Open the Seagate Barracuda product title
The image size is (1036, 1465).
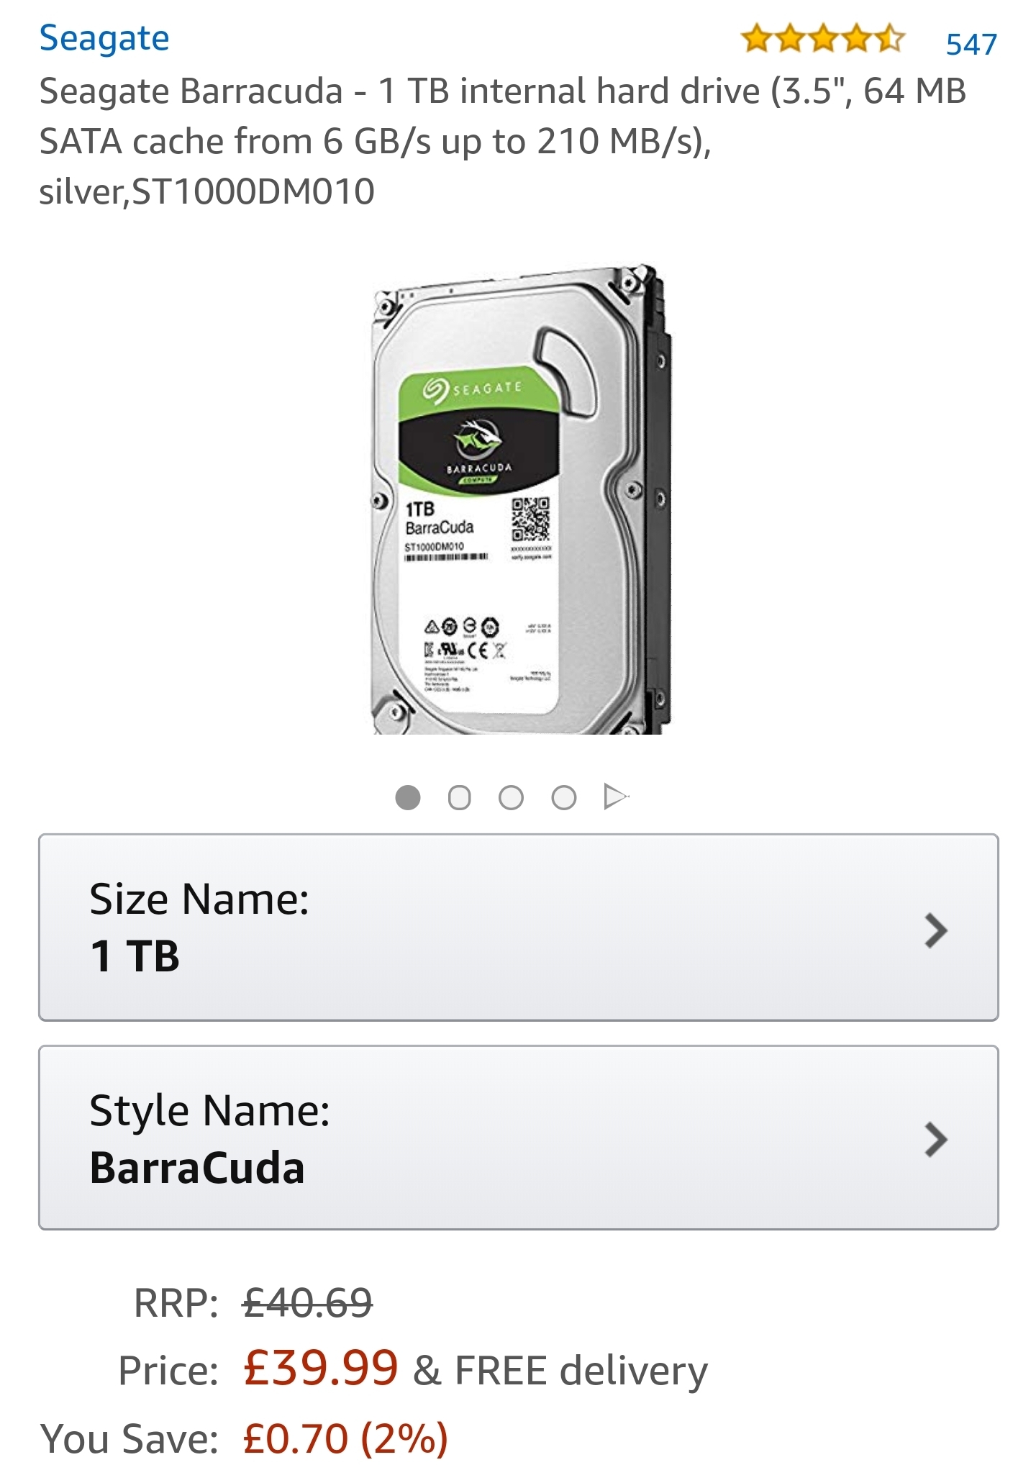click(x=502, y=141)
